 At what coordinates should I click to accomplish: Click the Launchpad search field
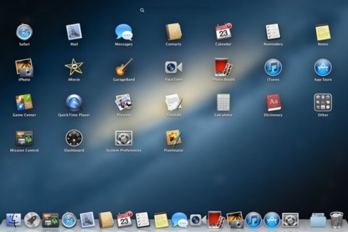175,10
